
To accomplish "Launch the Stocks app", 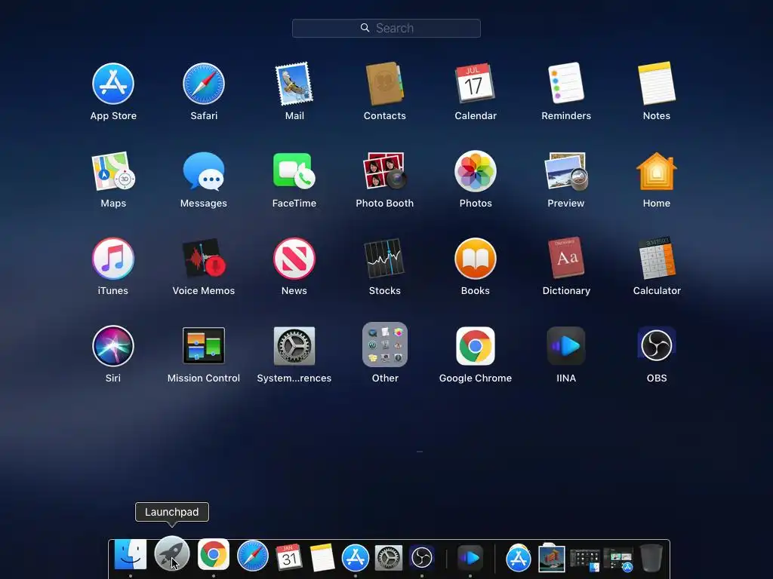I will coord(384,258).
